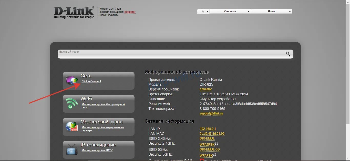Open the Система dropdown menu
The width and height of the screenshot is (350, 161).
point(230,11)
